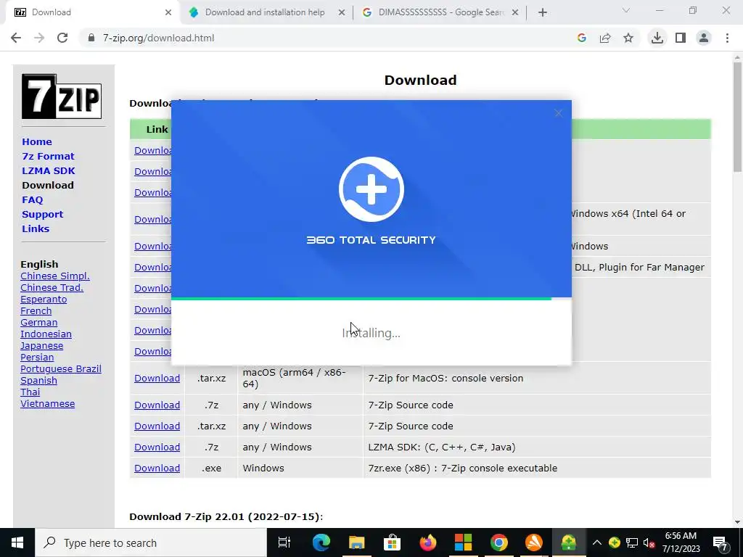
Task: Close the Download tab
Action: [x=168, y=12]
